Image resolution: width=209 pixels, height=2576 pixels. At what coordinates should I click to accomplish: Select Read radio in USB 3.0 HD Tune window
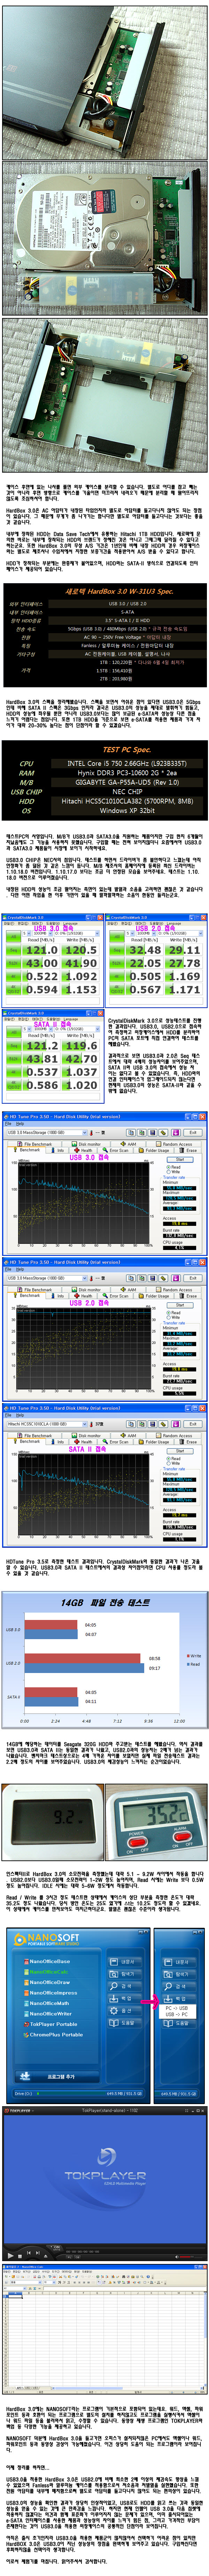[174, 1167]
